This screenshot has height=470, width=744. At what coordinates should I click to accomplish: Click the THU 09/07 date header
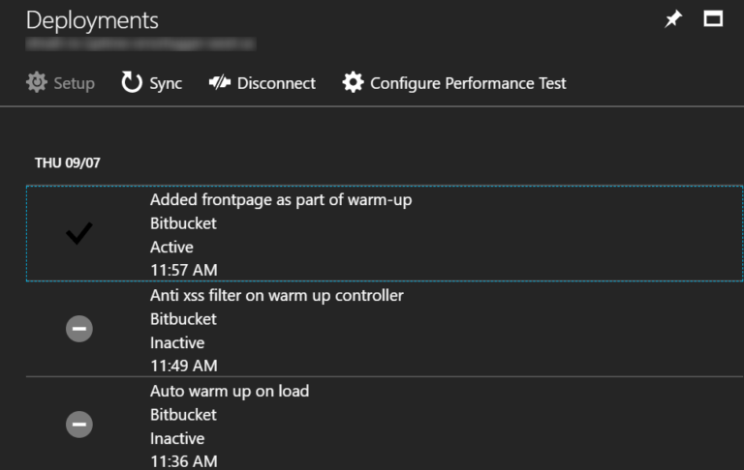[68, 162]
